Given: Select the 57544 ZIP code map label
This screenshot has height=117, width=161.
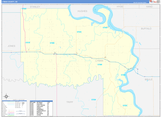Looking at the screenshot, I should coord(79,32).
